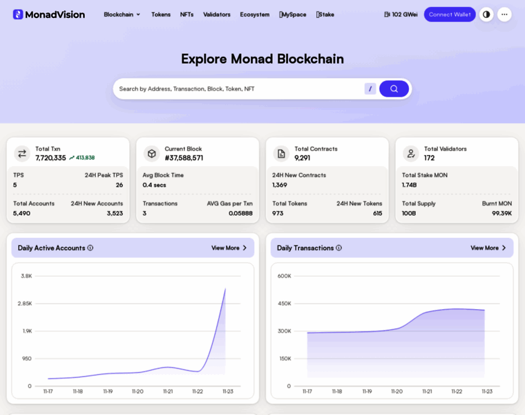525x415 pixels.
Task: Click the magnifier search button
Action: coord(394,89)
